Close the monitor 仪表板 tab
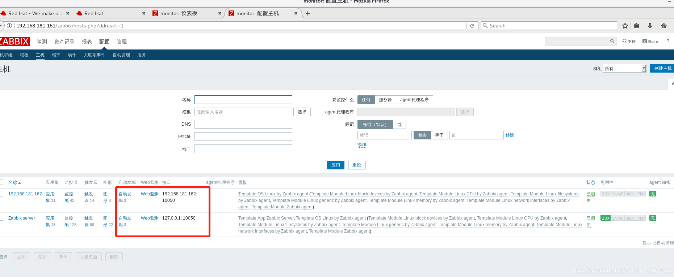Viewport: 674px width, 277px height. tap(219, 13)
